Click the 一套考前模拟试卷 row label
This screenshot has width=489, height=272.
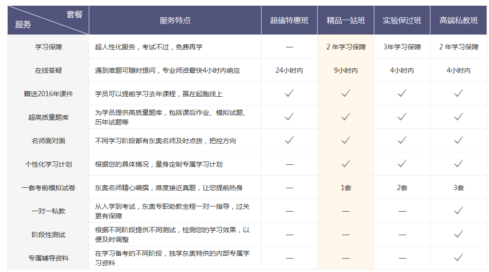(48, 188)
